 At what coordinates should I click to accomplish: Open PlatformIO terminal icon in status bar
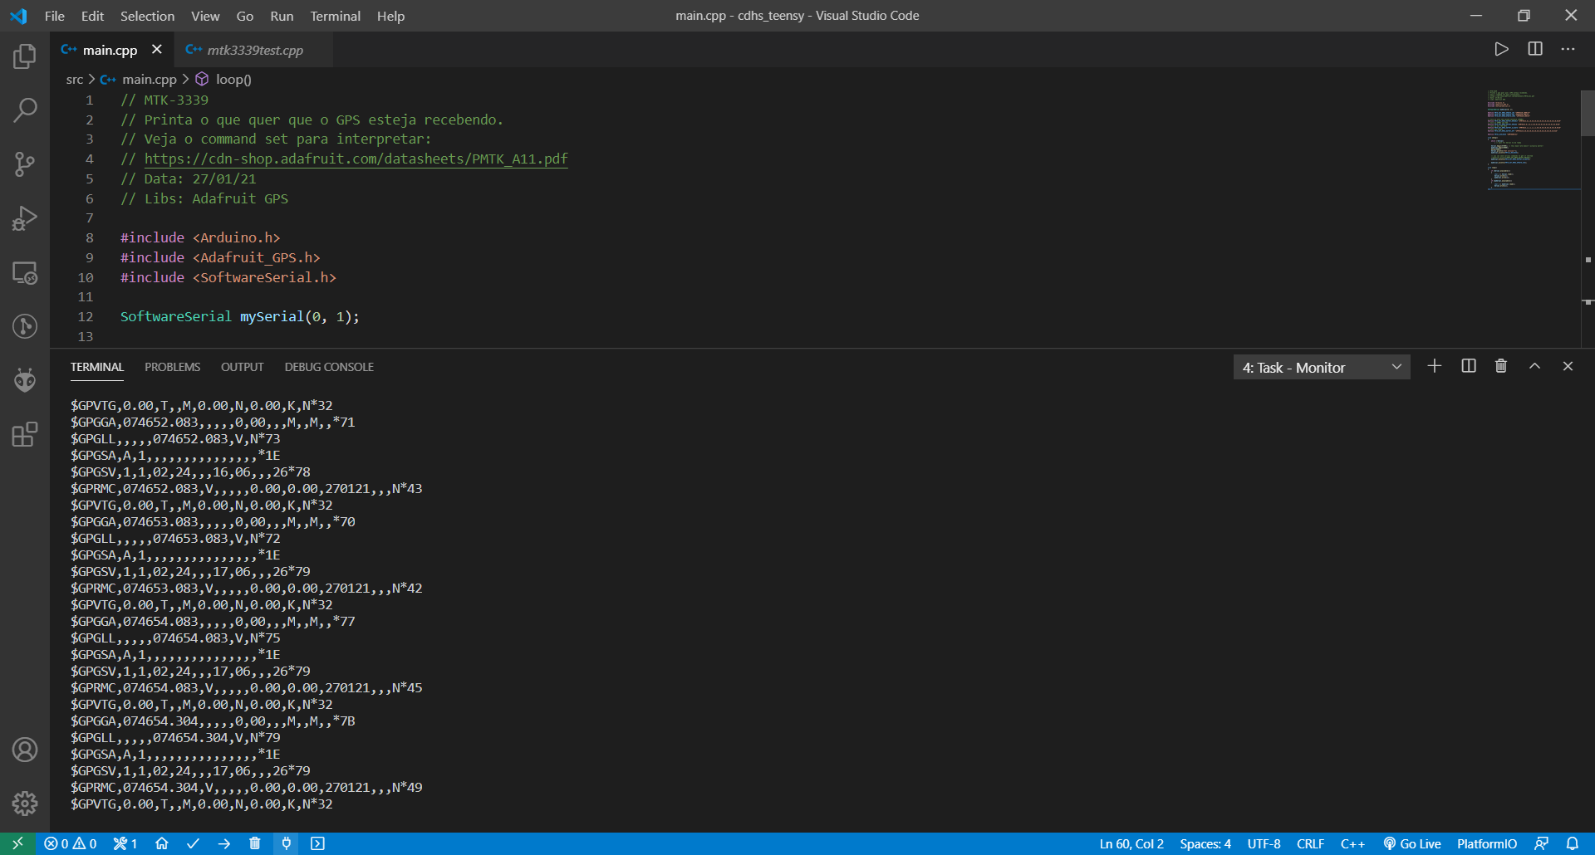tap(317, 843)
